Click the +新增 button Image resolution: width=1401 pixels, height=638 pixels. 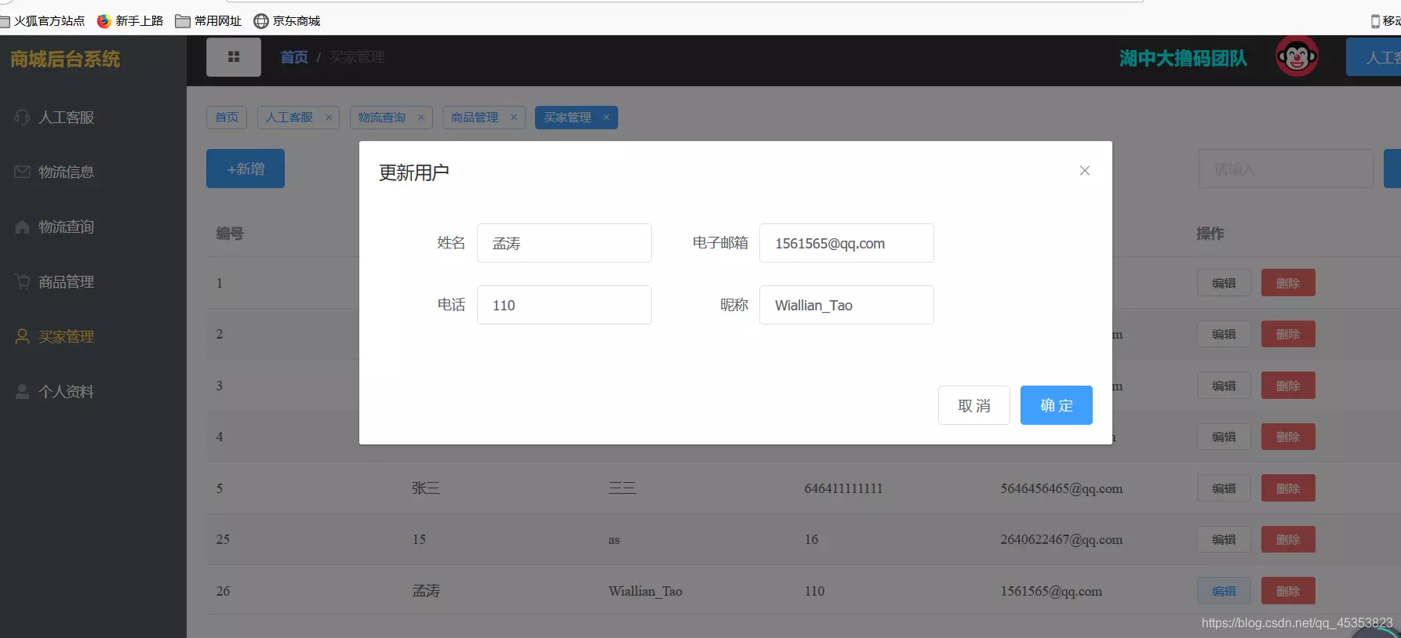[246, 169]
